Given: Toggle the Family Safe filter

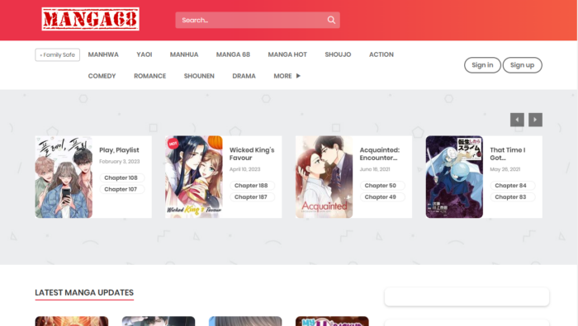Looking at the screenshot, I should point(58,55).
